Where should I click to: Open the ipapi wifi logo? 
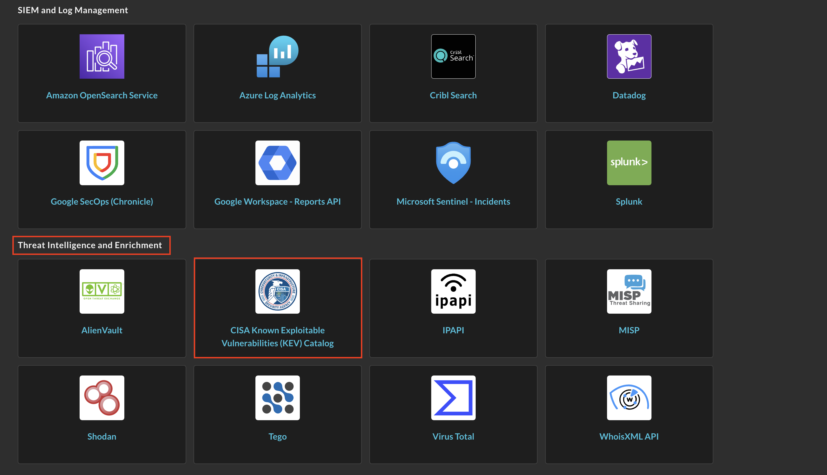[x=453, y=291]
